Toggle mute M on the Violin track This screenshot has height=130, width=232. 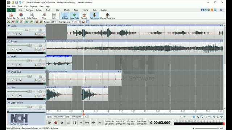click(x=12, y=34)
